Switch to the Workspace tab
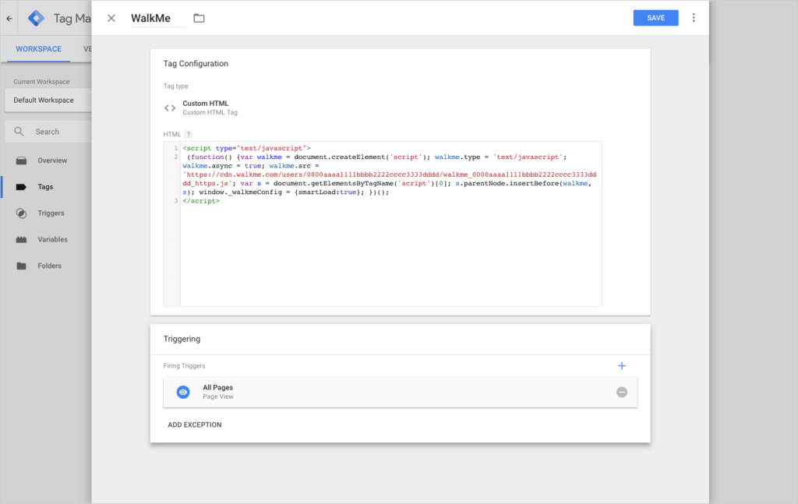Screen dimensions: 798x504 coord(37,48)
